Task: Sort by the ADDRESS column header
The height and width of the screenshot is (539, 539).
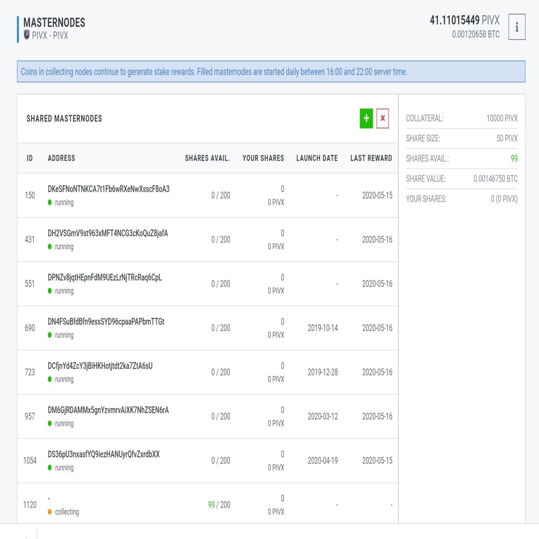Action: click(62, 158)
